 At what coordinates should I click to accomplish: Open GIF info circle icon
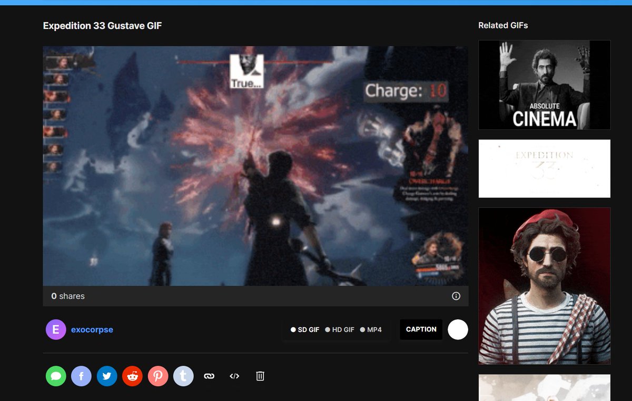pos(456,296)
